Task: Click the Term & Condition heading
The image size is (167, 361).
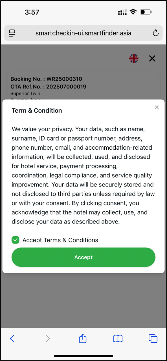Action: 37,111
